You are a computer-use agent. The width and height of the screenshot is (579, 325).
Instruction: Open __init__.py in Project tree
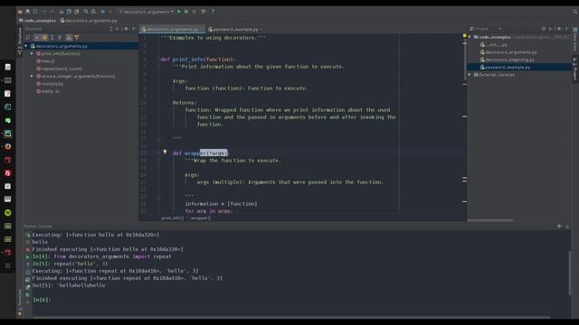494,44
